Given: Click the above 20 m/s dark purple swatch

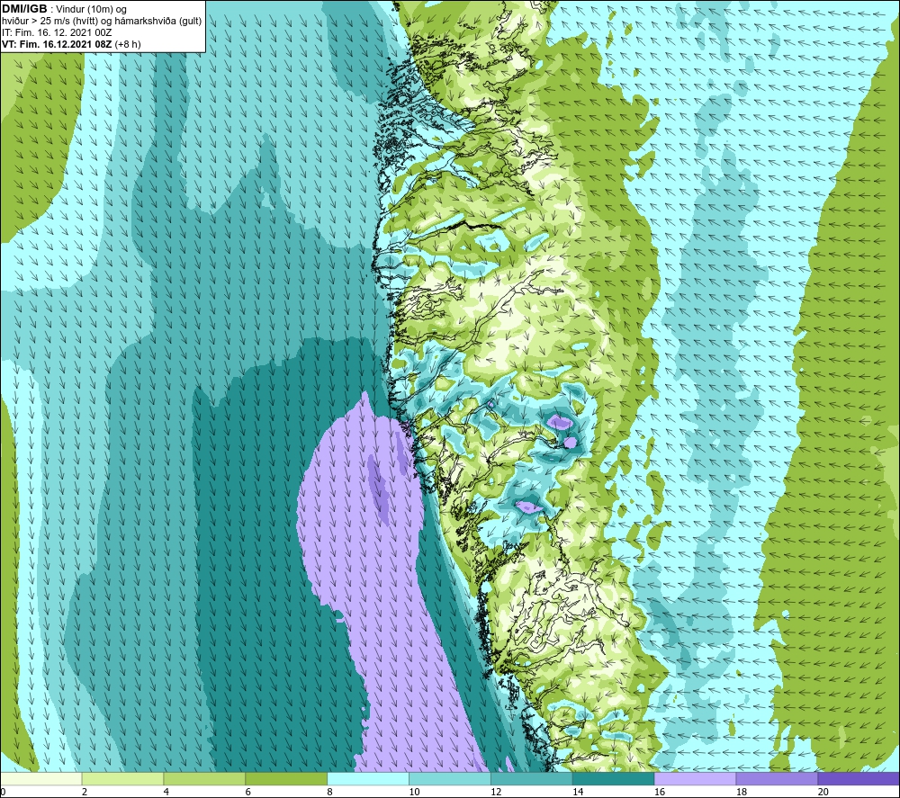Looking at the screenshot, I should pyautogui.click(x=858, y=779).
